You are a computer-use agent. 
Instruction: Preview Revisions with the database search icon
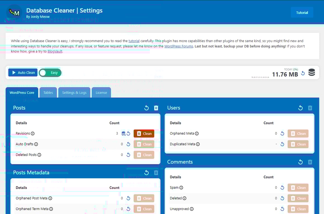(124, 133)
